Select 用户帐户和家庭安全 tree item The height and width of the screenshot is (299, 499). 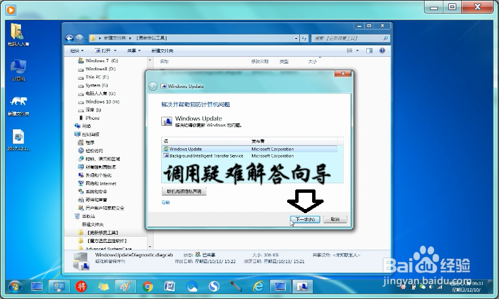(101, 208)
